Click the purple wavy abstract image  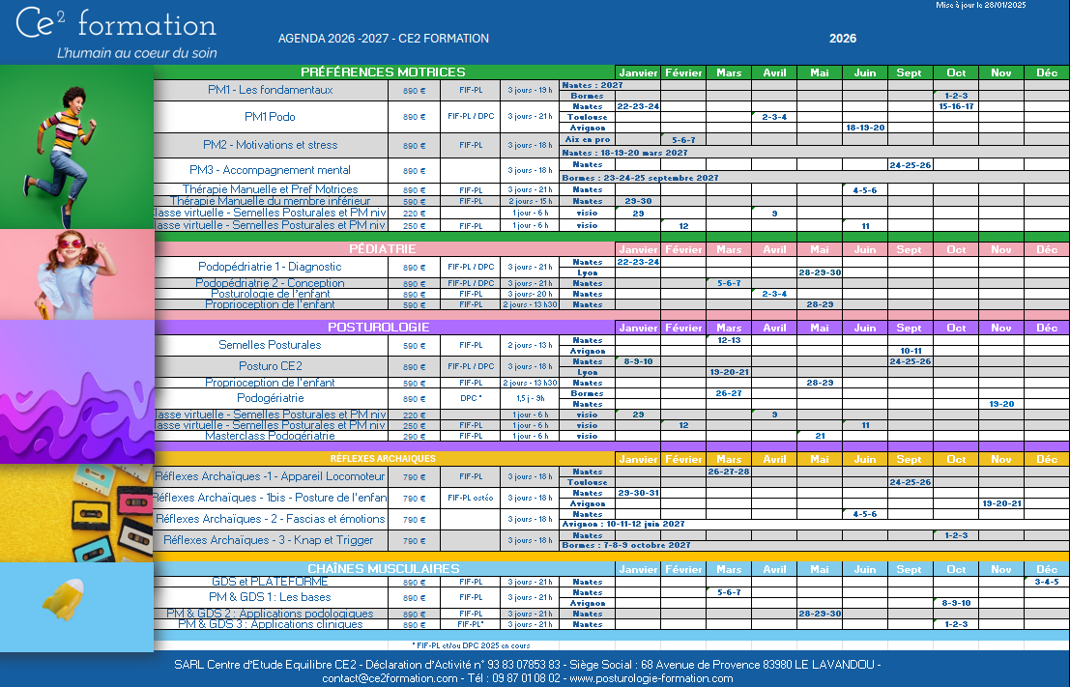point(77,392)
